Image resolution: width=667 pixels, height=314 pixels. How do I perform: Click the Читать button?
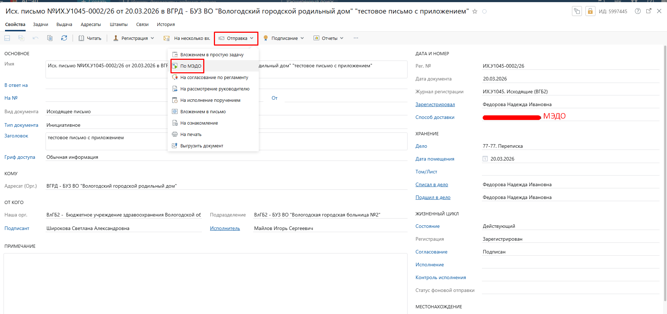tap(90, 38)
